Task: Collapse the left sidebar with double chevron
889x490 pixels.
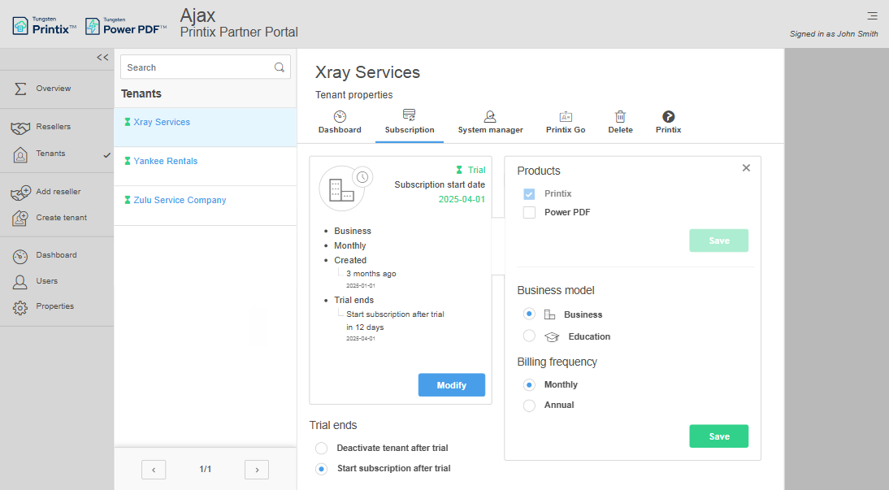Action: coord(102,58)
